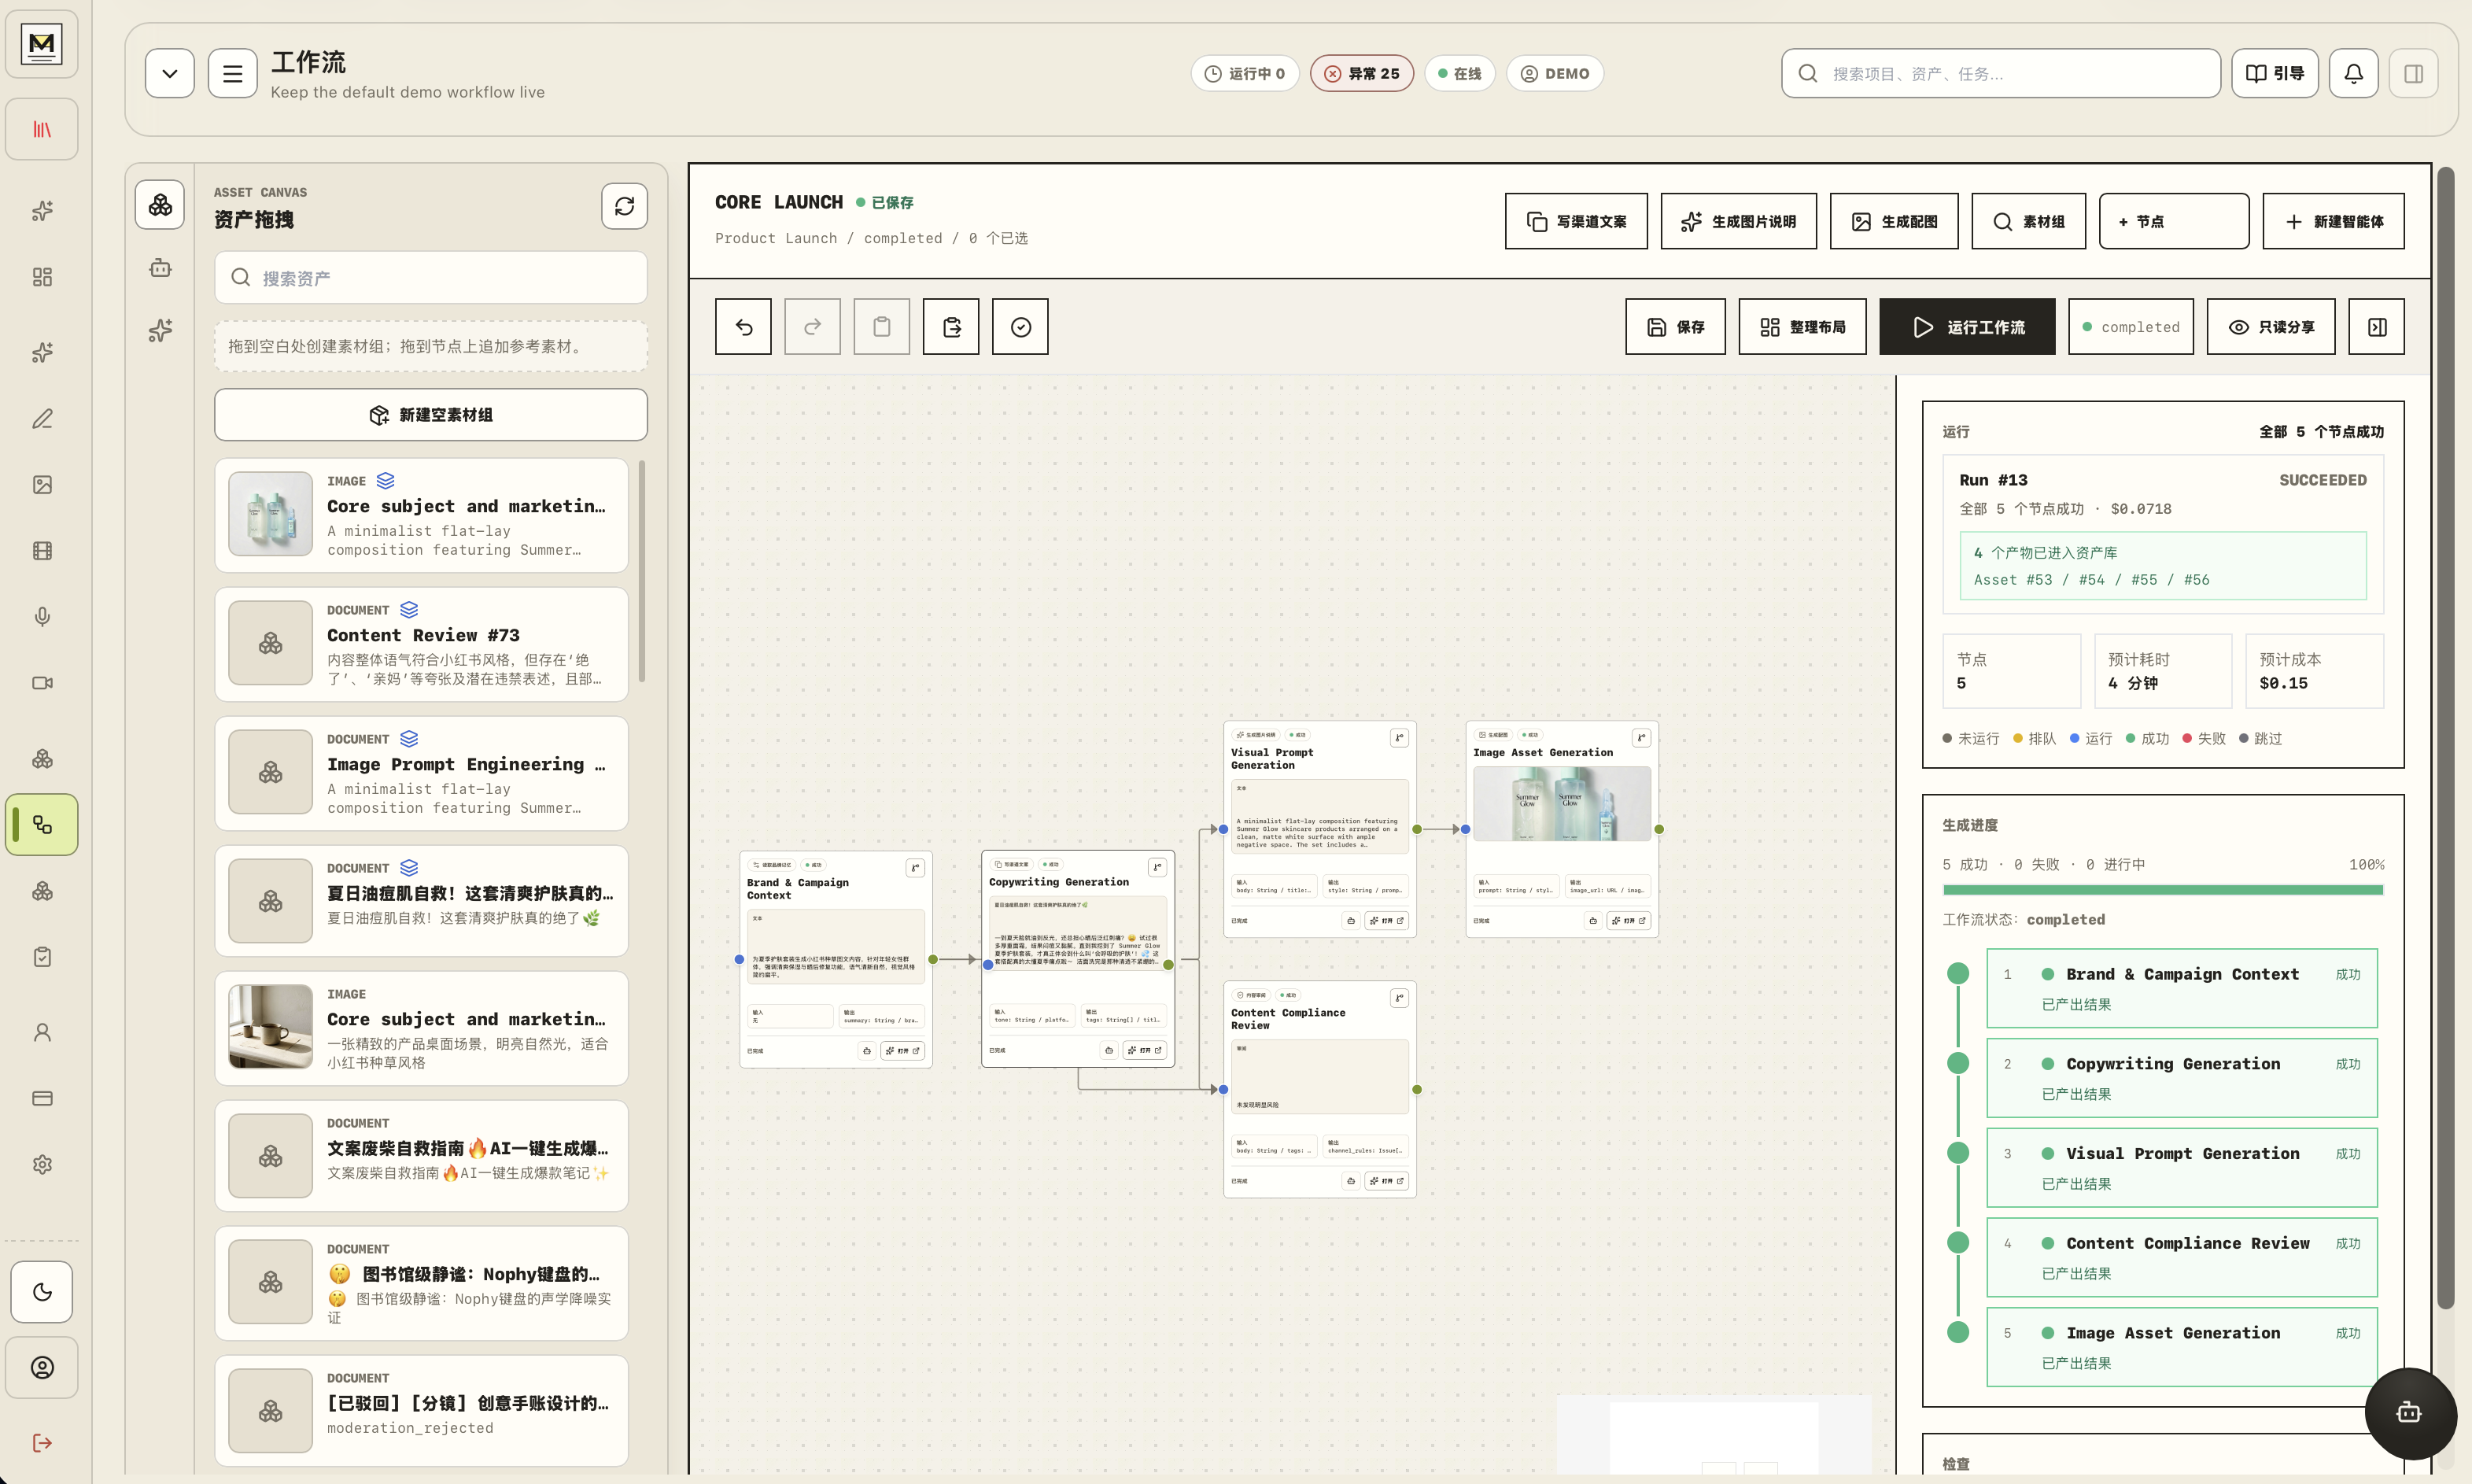
Task: Click the 生成图片说明 button
Action: (x=1738, y=222)
